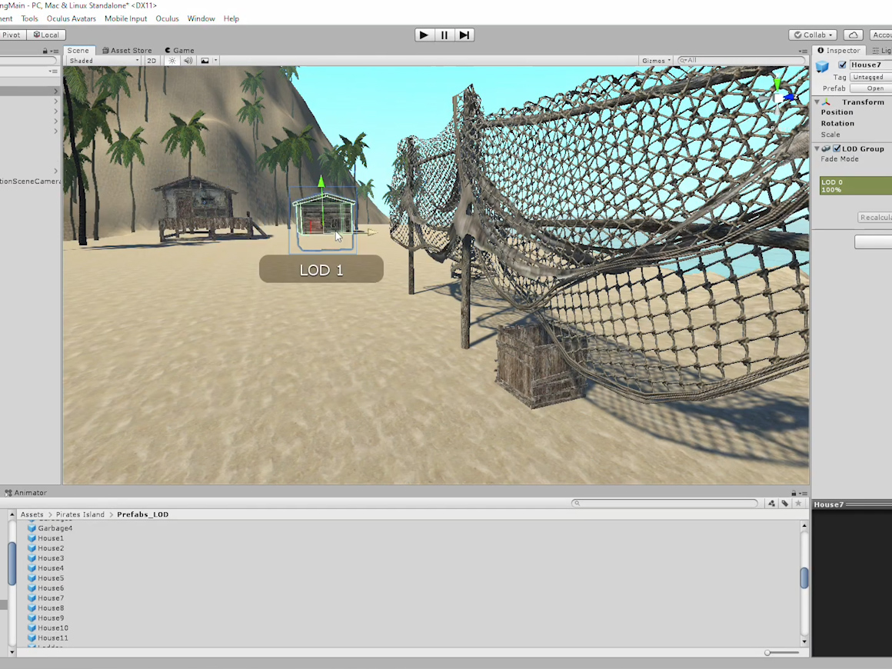Toggle scene lighting sun icon
The width and height of the screenshot is (892, 669).
[x=172, y=61]
